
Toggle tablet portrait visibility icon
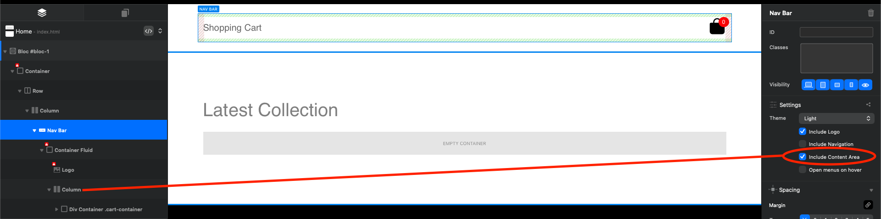[823, 85]
